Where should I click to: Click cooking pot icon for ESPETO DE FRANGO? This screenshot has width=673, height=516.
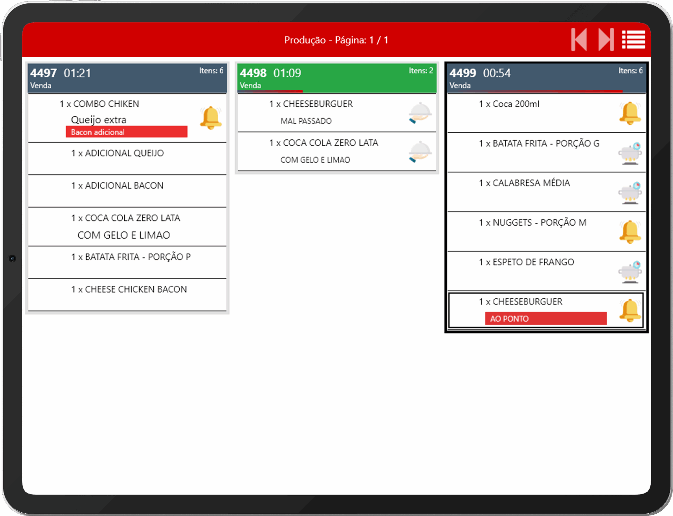[630, 272]
